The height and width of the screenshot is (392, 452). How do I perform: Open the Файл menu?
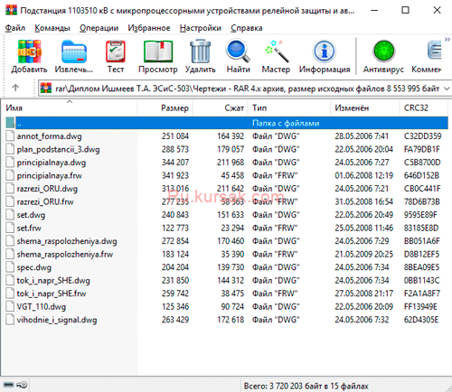[15, 28]
